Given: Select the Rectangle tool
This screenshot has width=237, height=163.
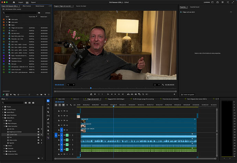Looking at the screenshot, I should click(x=48, y=123).
